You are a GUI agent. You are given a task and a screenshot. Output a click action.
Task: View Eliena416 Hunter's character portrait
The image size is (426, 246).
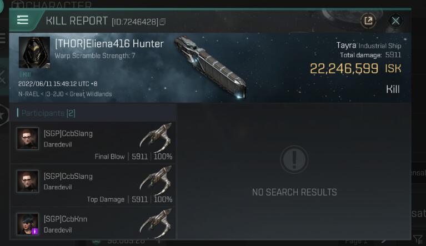34,52
